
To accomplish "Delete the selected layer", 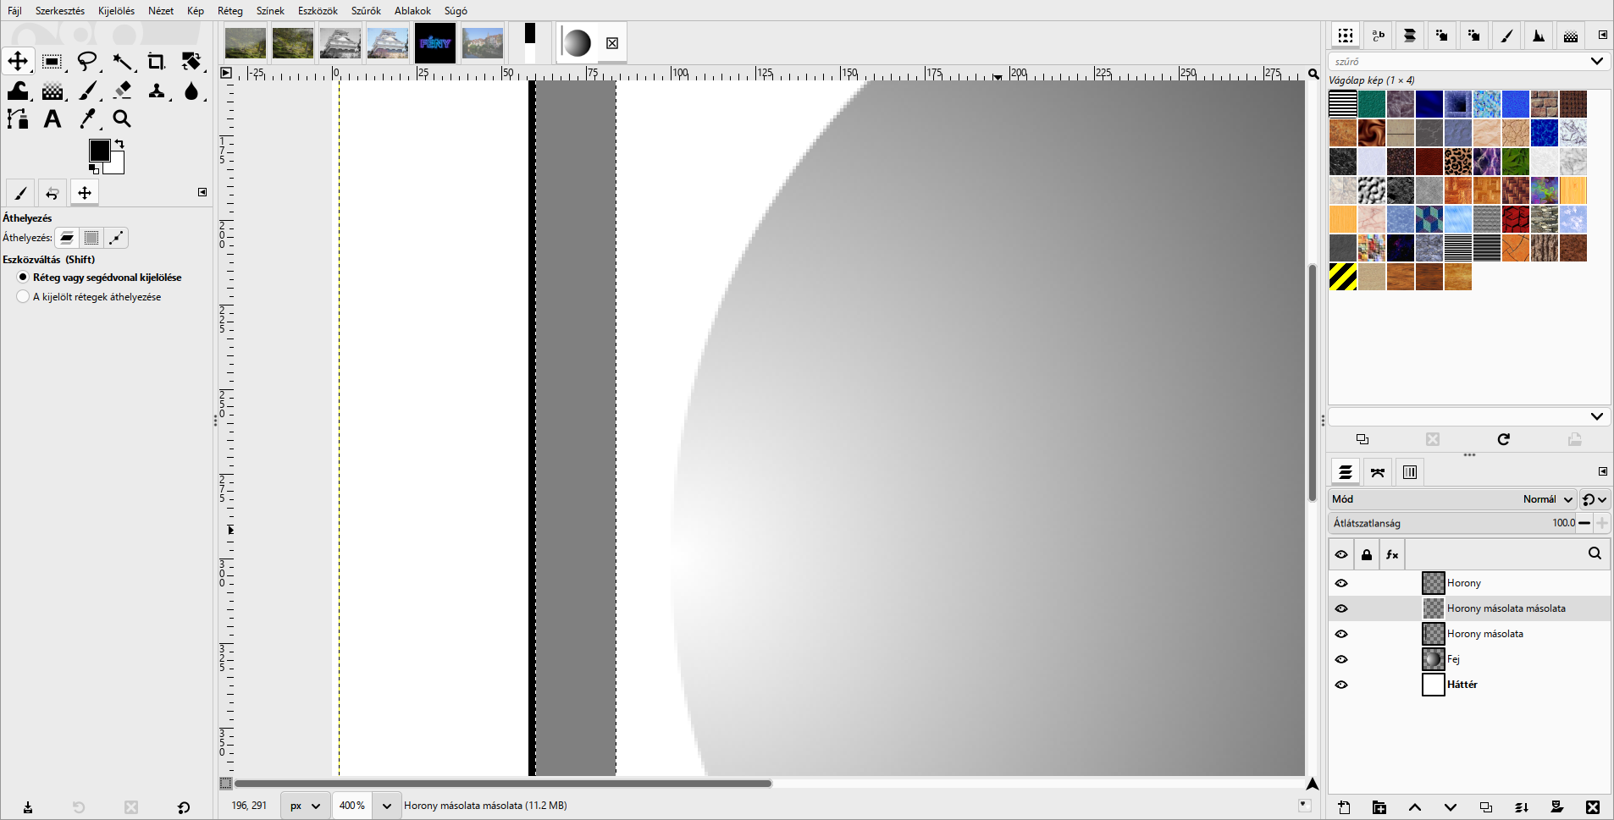I will [1593, 807].
